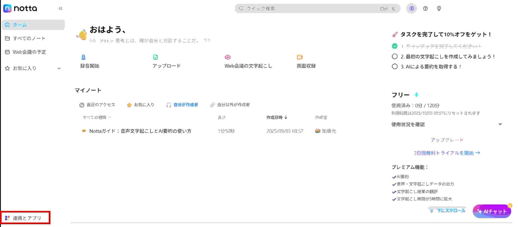
Task: Open ホーム in the sidebar
Action: click(33, 25)
